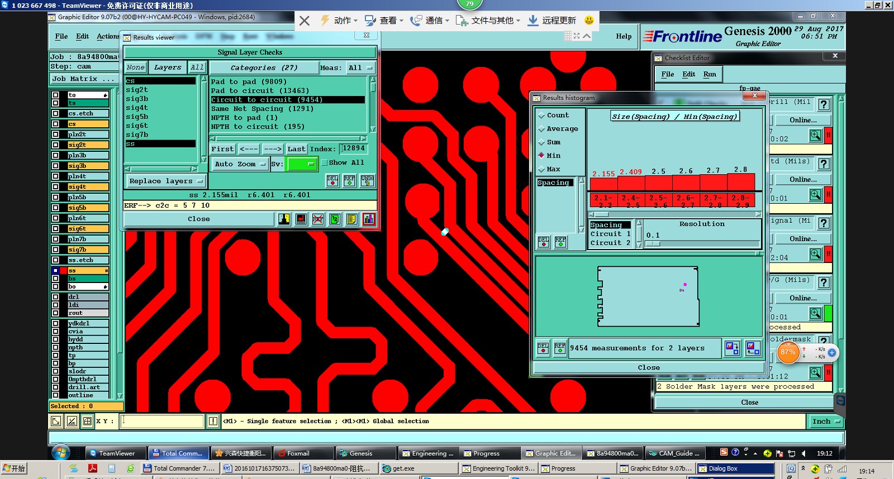Open TeamViewer 文件与其他 dropdown
The height and width of the screenshot is (479, 894).
(488, 21)
